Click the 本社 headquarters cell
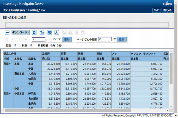 pyautogui.click(x=21, y=66)
